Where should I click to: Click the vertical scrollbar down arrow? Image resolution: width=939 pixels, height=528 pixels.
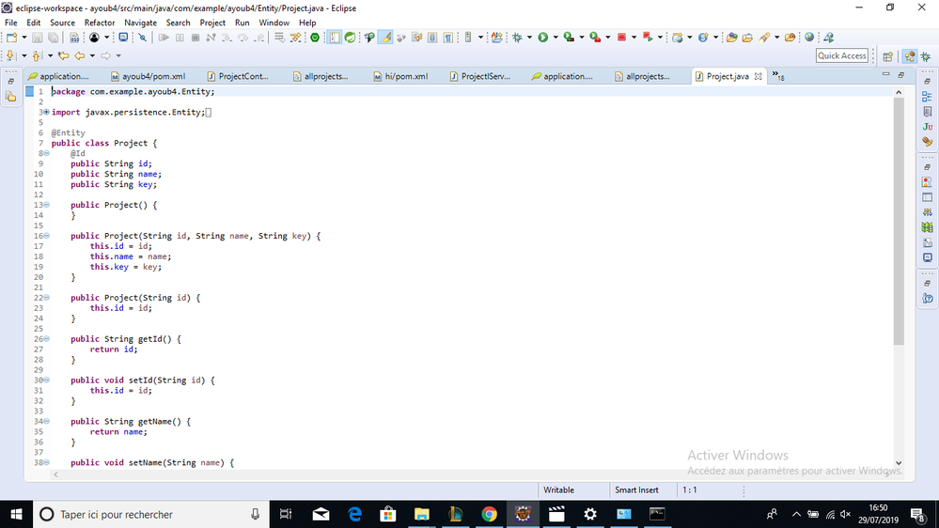tap(899, 463)
